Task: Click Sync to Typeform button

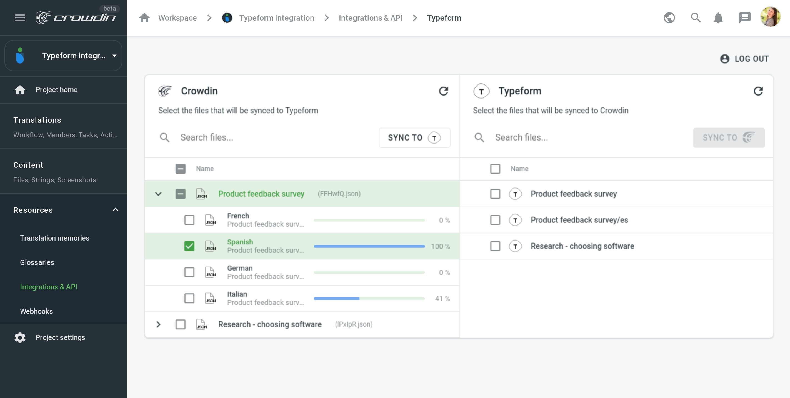Action: coord(414,138)
